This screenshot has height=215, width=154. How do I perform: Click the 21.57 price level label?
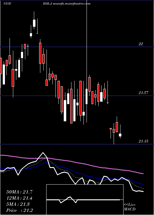[x=144, y=93]
